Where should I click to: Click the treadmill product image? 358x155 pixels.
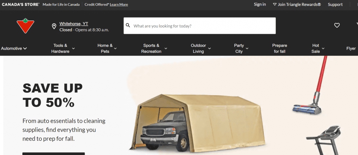click(x=324, y=140)
